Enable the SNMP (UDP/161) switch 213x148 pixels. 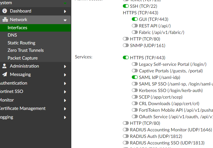pyautogui.click(x=126, y=45)
